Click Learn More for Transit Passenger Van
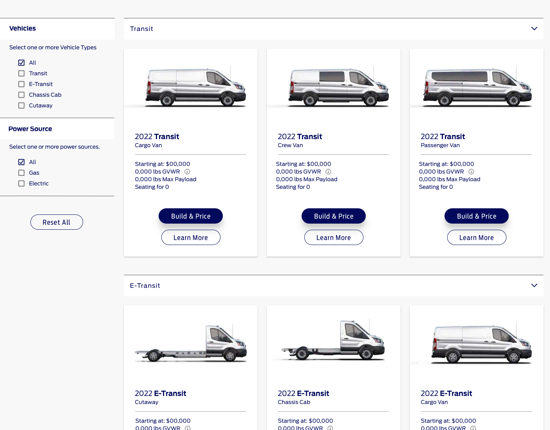Screen dimensions: 550x430 (477, 237)
